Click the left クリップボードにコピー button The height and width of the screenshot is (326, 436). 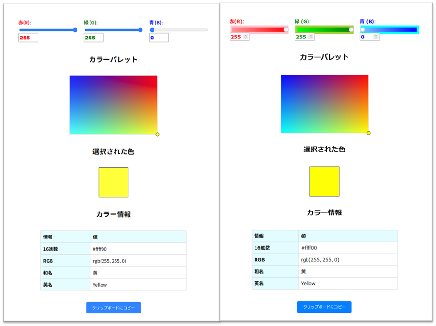tap(114, 308)
